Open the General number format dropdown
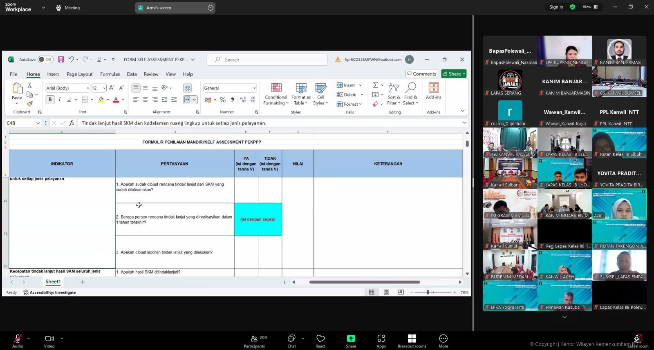 [254, 88]
